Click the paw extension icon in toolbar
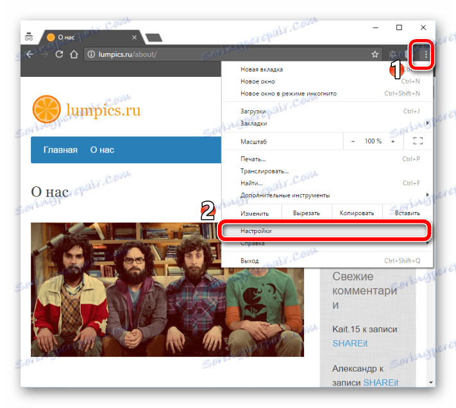Screen dimensions: 456x408 393,54
